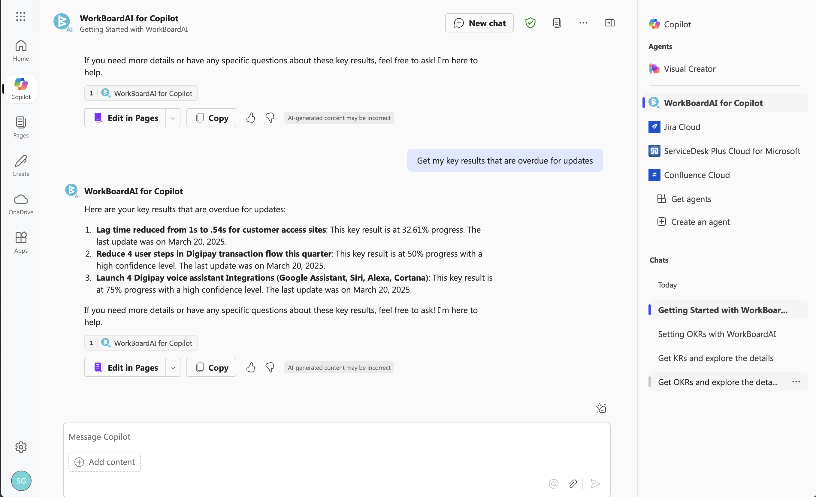Select Copilot in left sidebar

[21, 89]
